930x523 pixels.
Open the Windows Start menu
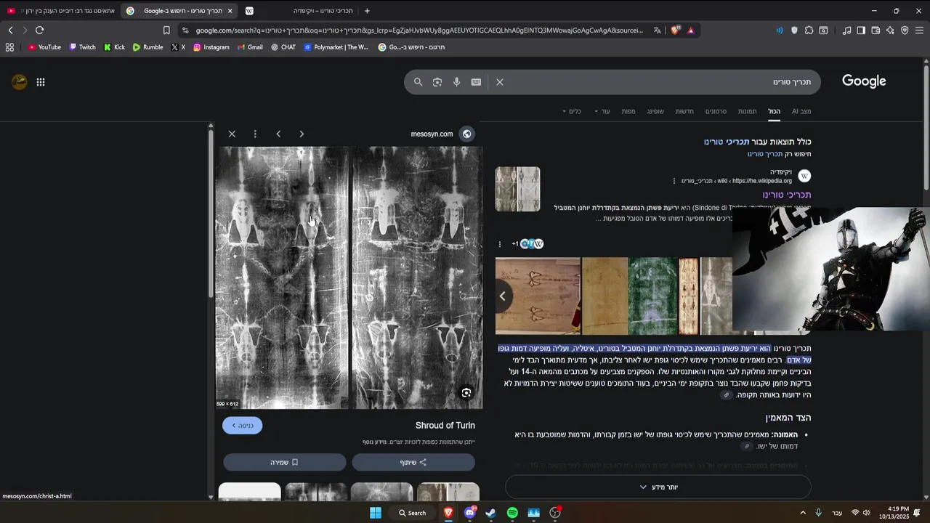tap(376, 513)
